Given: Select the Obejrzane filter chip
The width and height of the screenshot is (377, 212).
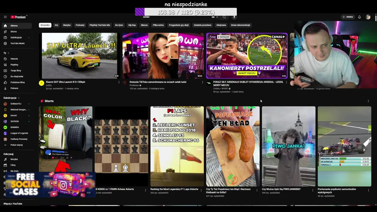Looking at the screenshot, I should coord(221,25).
